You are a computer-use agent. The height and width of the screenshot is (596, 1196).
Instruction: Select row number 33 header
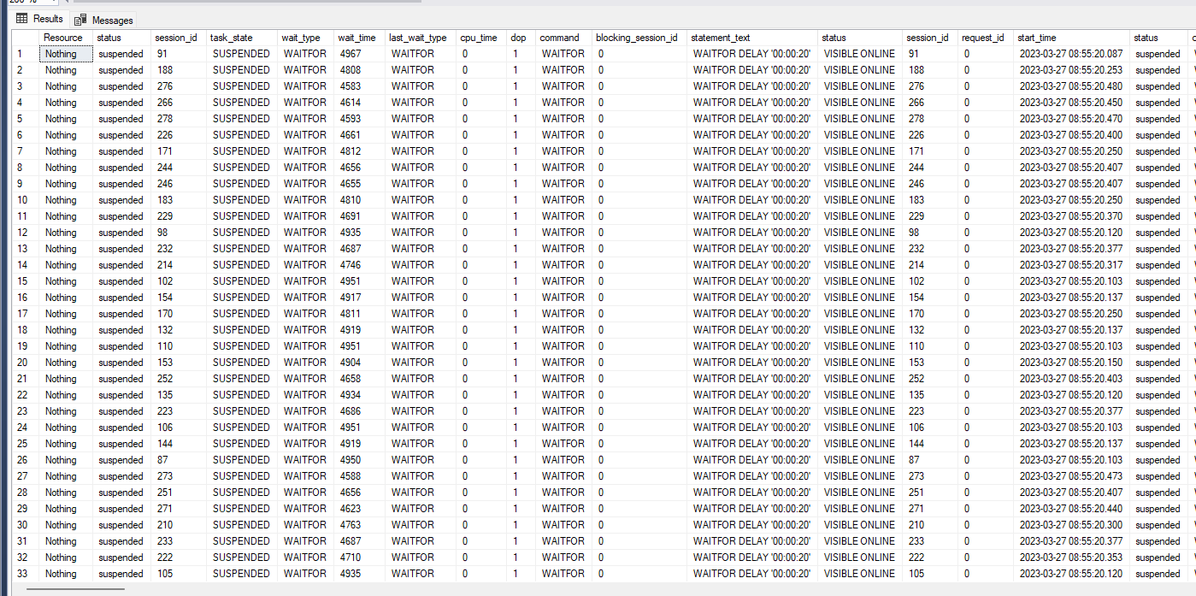pyautogui.click(x=26, y=574)
